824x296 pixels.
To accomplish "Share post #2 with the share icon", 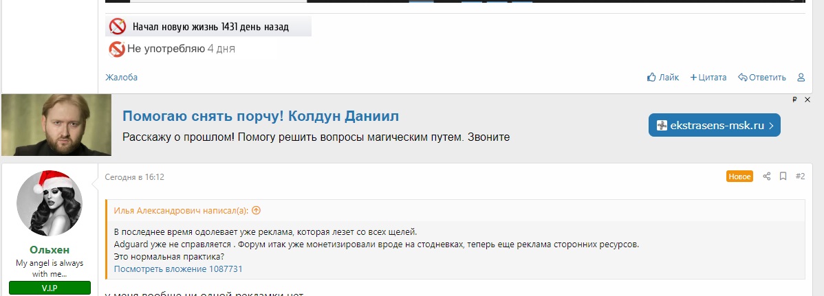I will (x=767, y=177).
